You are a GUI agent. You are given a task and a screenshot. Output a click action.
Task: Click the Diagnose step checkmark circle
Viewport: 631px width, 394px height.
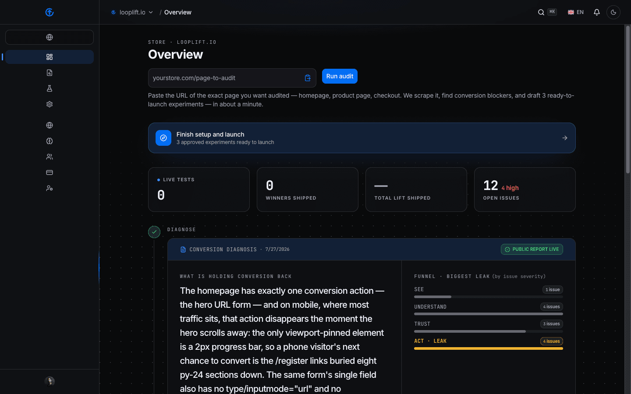[154, 232]
